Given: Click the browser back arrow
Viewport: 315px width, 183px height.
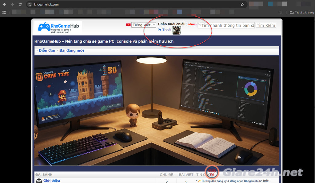Looking at the screenshot, I should (4, 5).
